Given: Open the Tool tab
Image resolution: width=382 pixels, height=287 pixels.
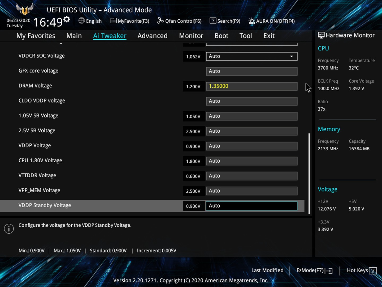Looking at the screenshot, I should [x=246, y=36].
